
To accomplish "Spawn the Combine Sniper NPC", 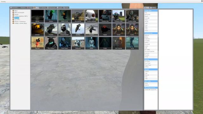I will 119,16.
